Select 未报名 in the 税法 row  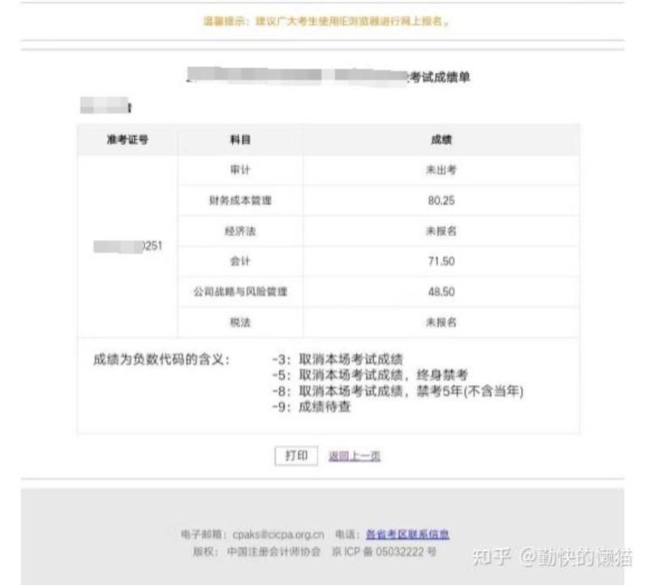[441, 322]
